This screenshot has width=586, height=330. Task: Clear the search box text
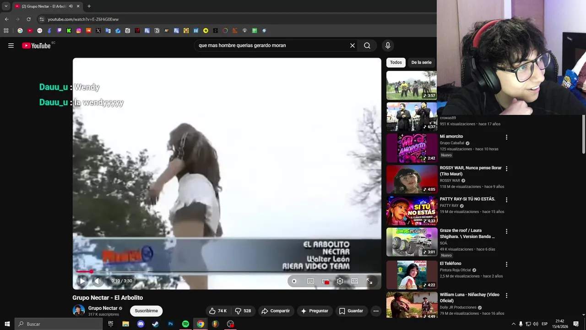point(353,45)
